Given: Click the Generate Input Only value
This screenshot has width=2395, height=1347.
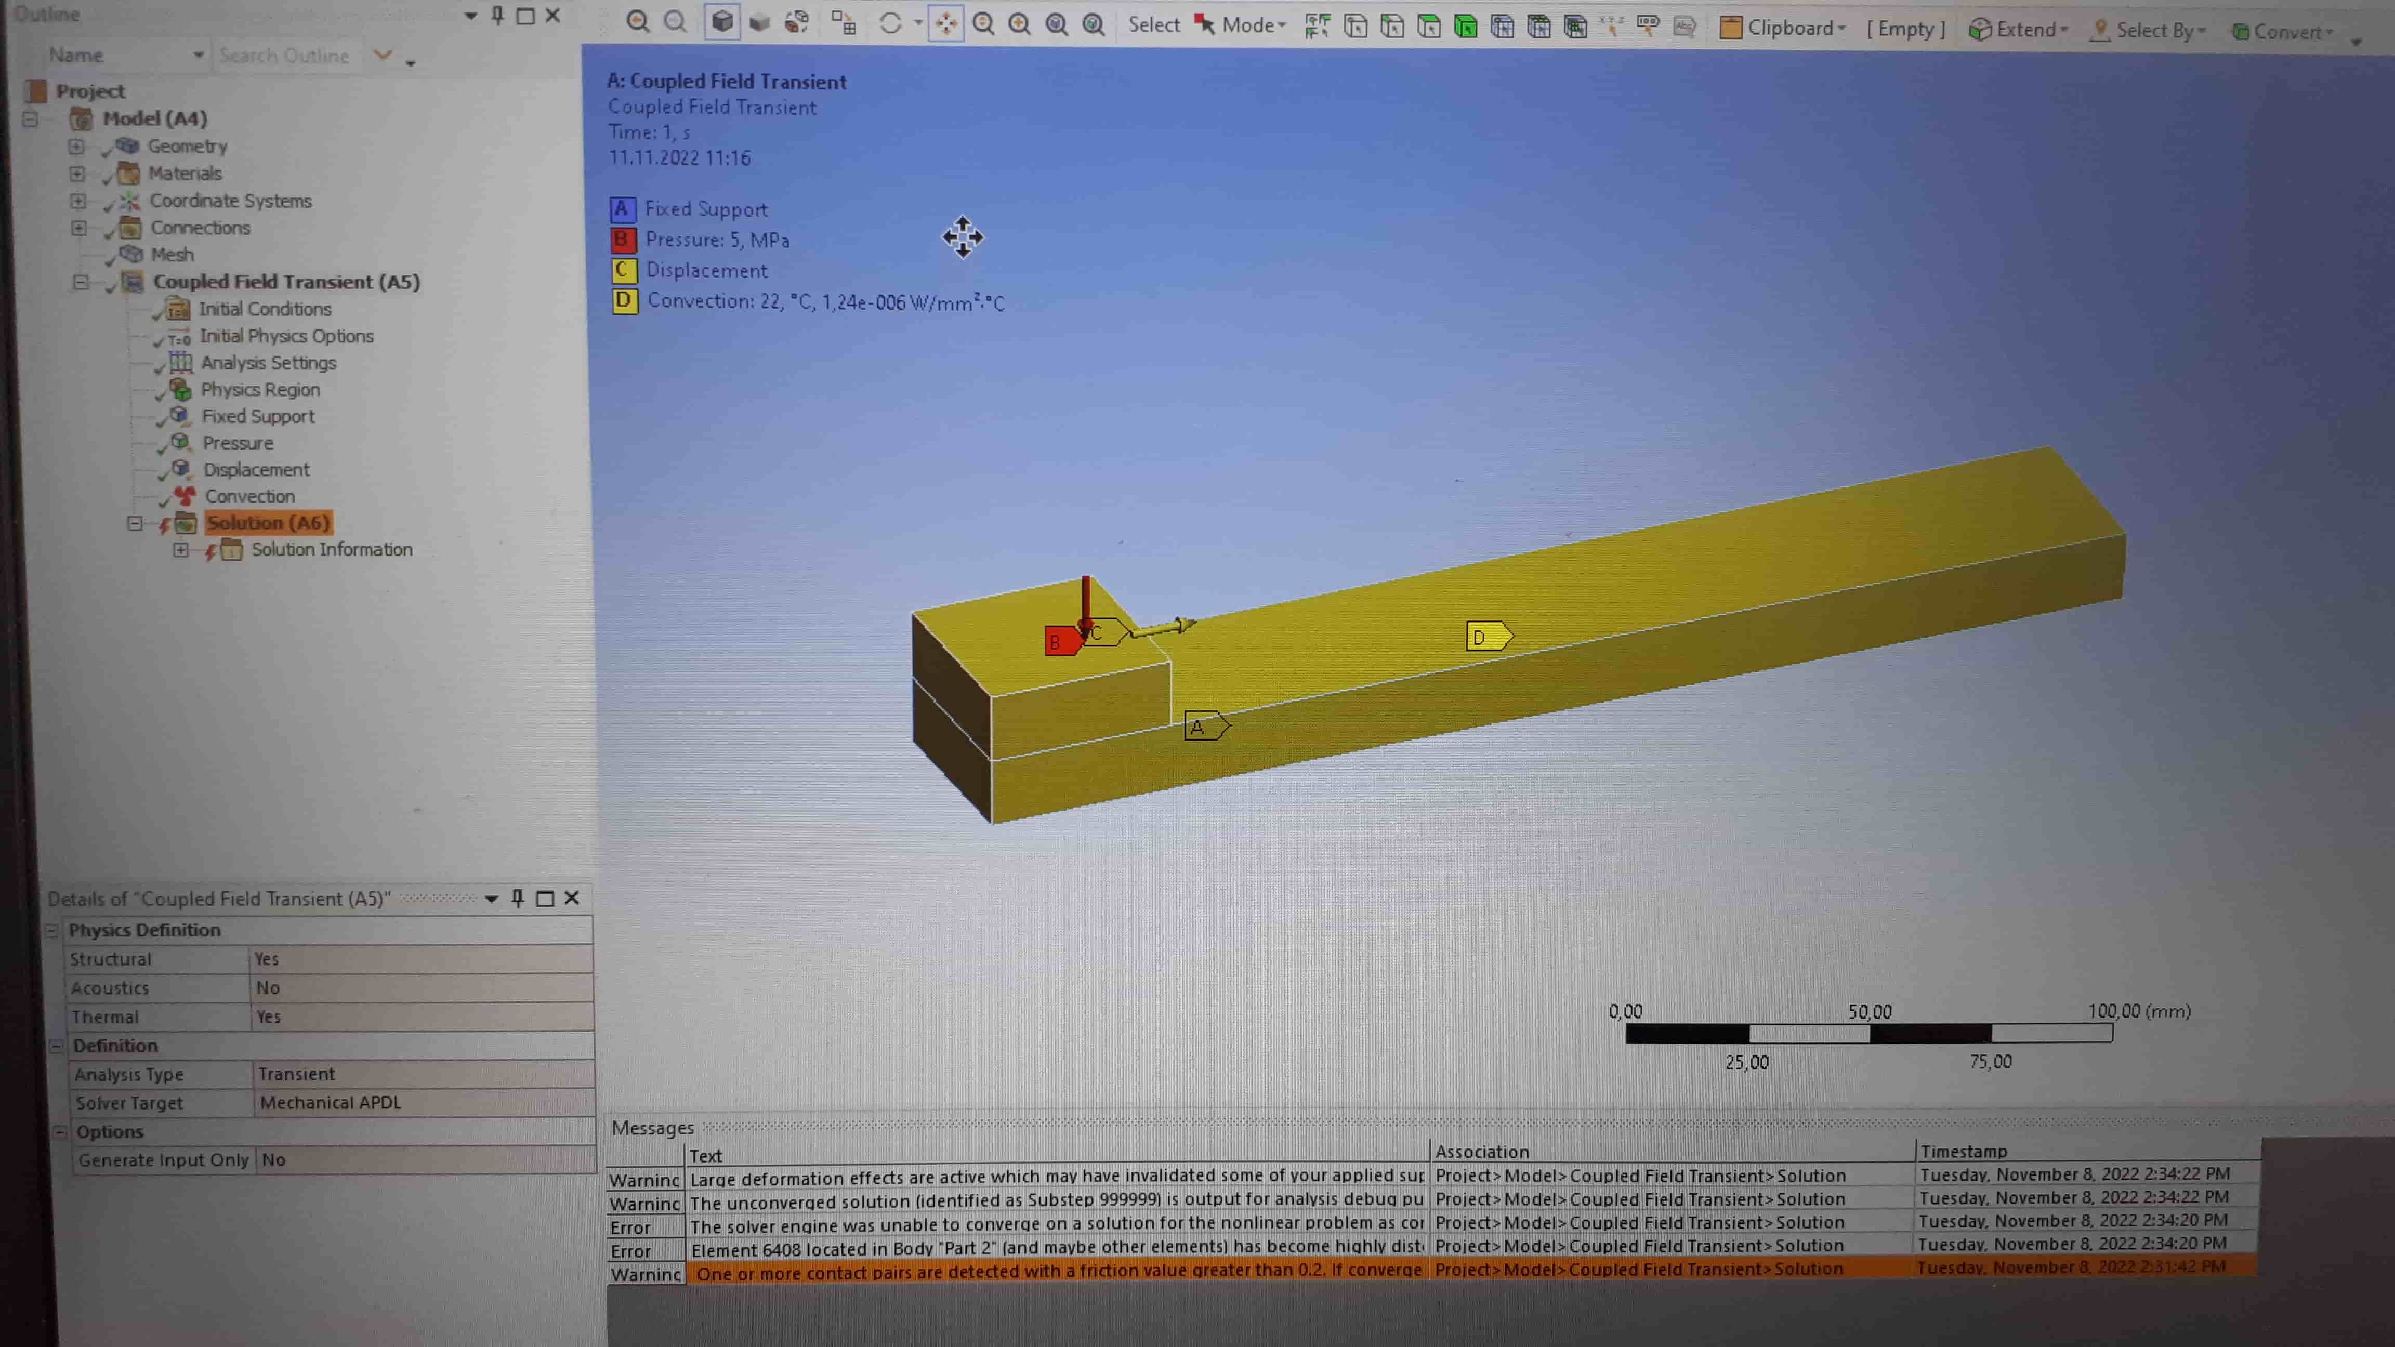Looking at the screenshot, I should [426, 1160].
